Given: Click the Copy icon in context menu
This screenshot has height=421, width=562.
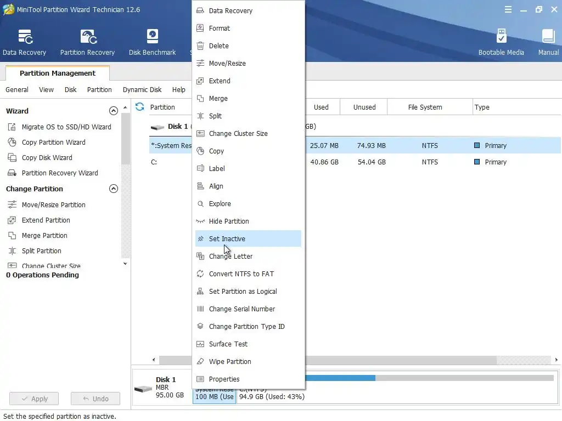Looking at the screenshot, I should point(200,151).
